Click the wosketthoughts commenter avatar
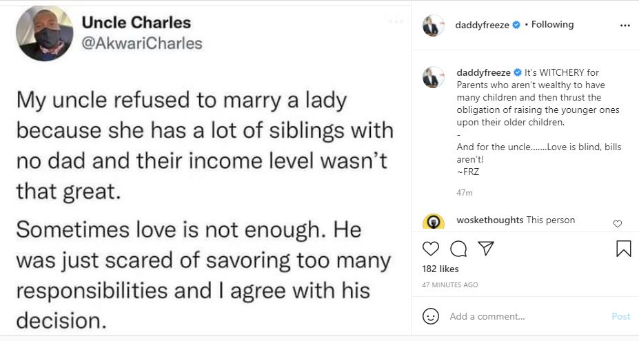This screenshot has width=639, height=341. tap(434, 223)
